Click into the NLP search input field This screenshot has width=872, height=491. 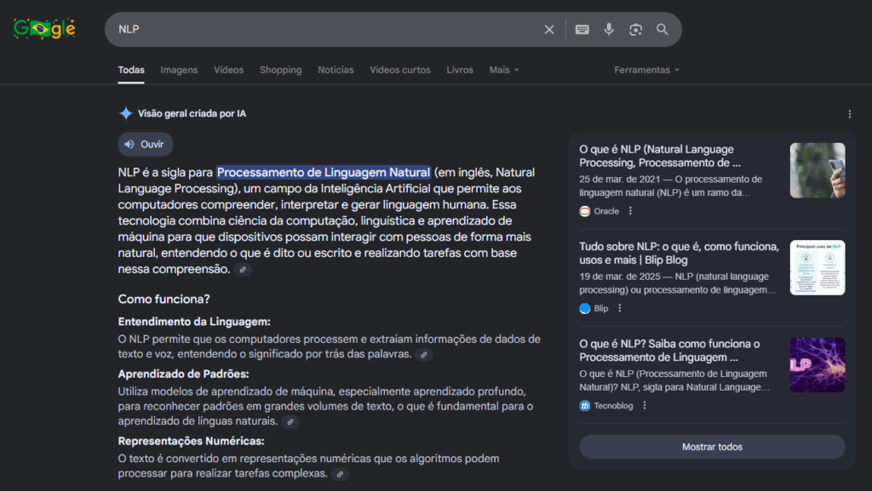[324, 30]
